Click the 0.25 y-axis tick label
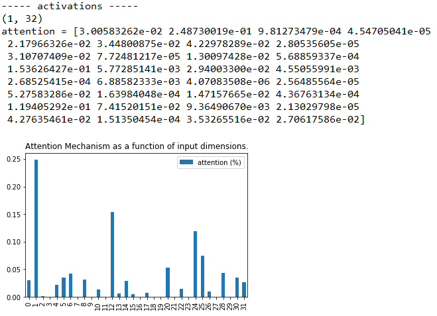Screen dimensions: 437x316 (x=14, y=159)
